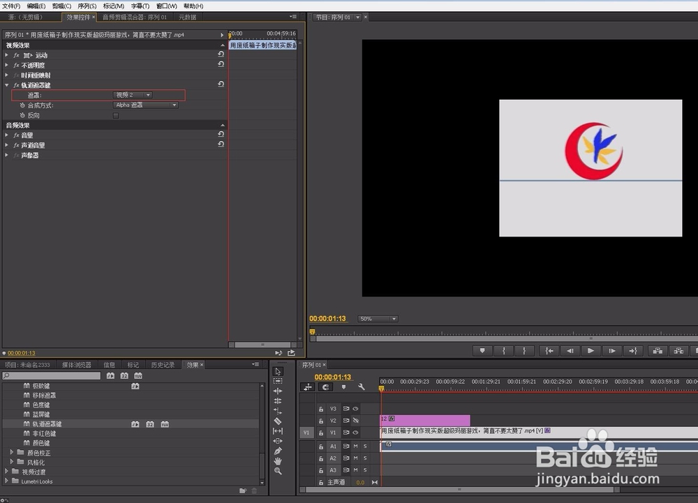Enable the 反向 checkbox
The width and height of the screenshot is (698, 503).
point(116,116)
